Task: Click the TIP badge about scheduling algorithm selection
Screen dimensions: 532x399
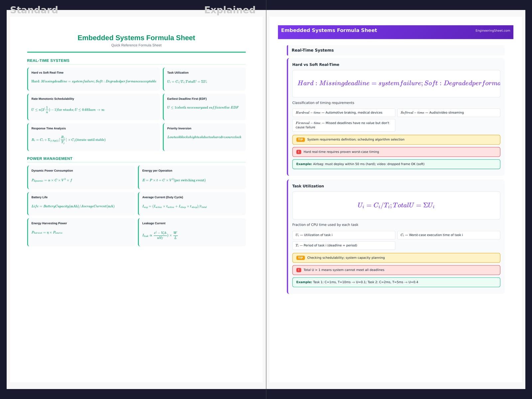Action: tap(300, 140)
